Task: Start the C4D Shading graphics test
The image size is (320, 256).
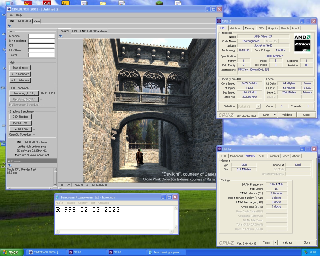Action: (x=20, y=117)
